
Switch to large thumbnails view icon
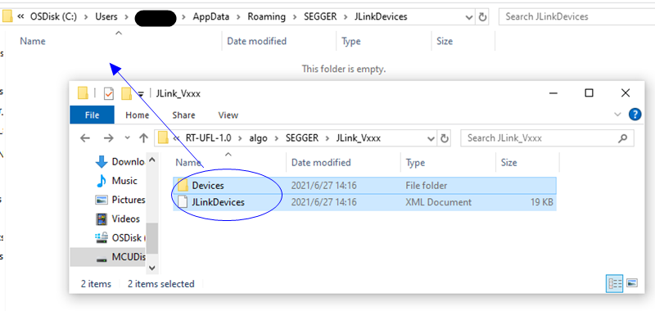[632, 284]
